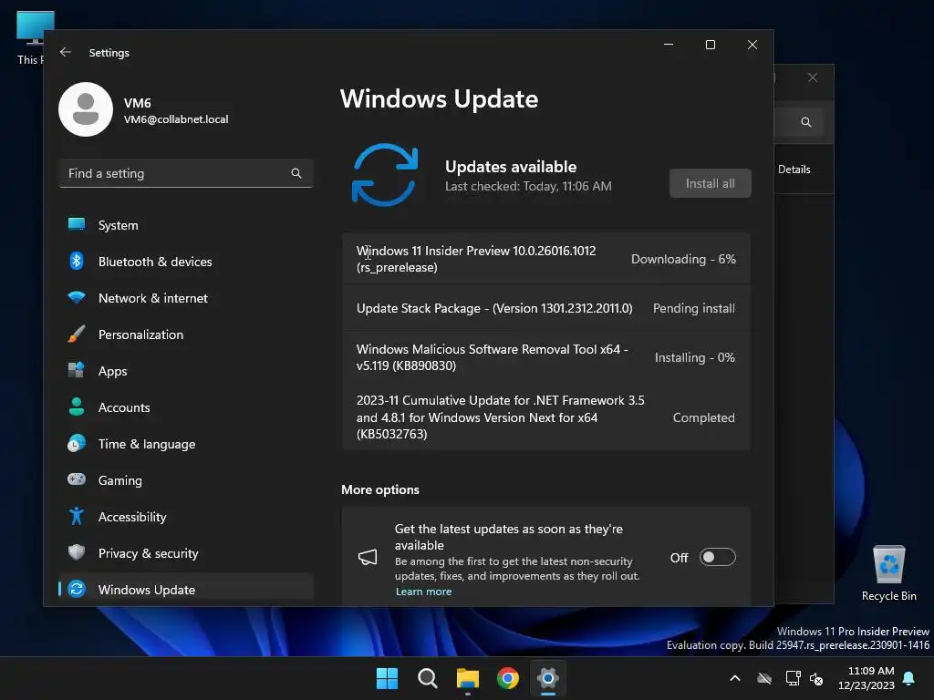Open the clock showing 11:09 AM
Image resolution: width=934 pixels, height=700 pixels.
click(x=867, y=678)
